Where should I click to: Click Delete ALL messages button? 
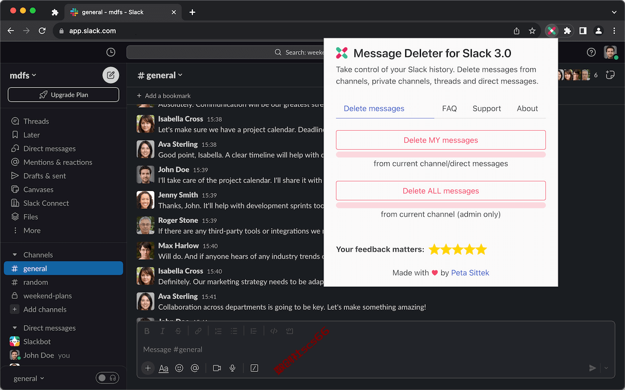(x=441, y=191)
